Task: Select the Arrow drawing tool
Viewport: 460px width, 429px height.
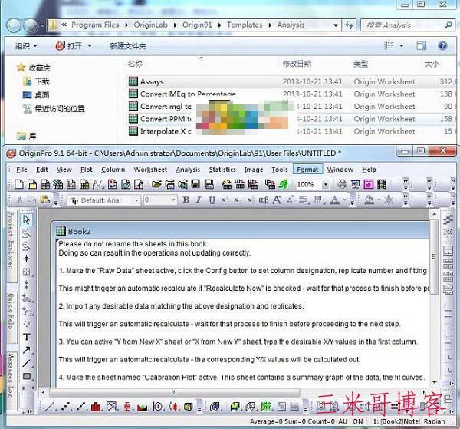Action: pyautogui.click(x=27, y=350)
